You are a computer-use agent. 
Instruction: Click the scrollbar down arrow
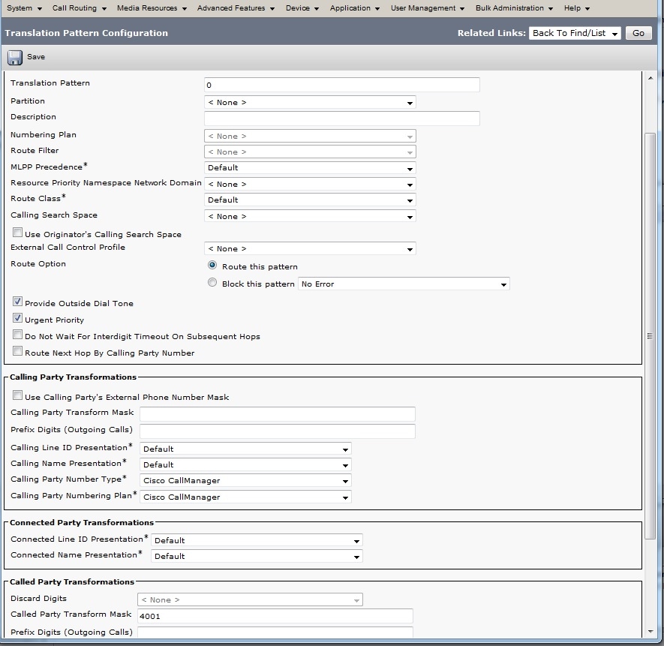pyautogui.click(x=650, y=632)
